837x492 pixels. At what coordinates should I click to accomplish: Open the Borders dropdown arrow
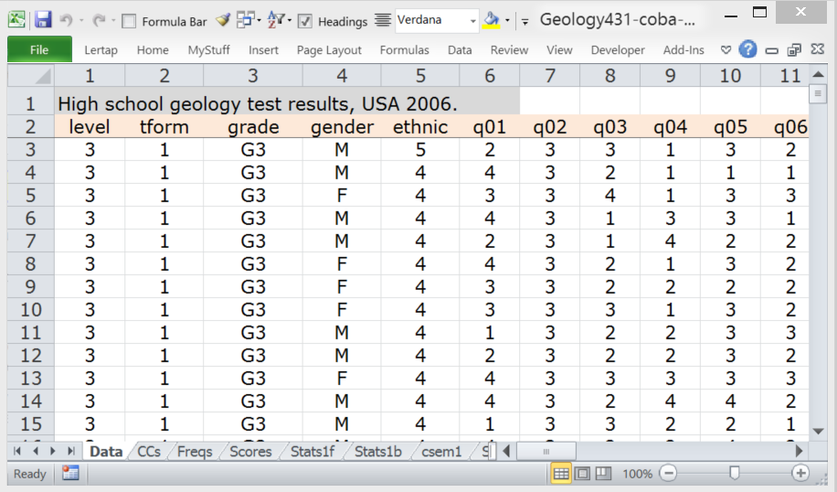260,20
